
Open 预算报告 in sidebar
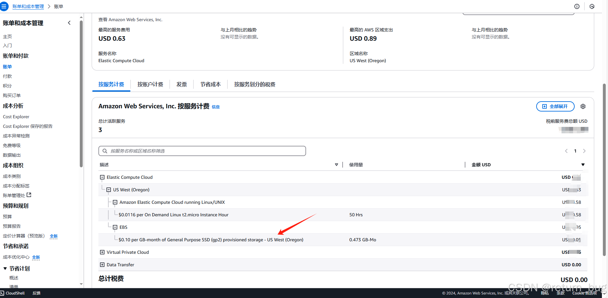pos(12,226)
